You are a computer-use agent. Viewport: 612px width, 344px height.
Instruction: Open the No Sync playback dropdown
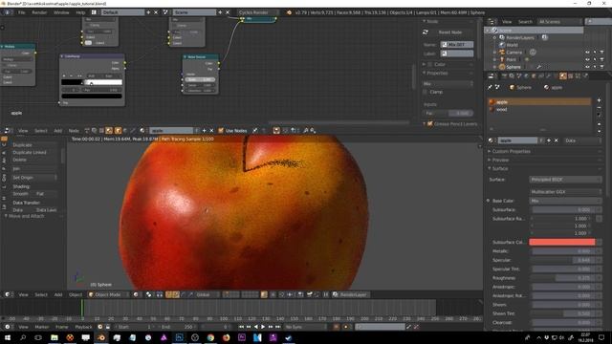(x=304, y=327)
